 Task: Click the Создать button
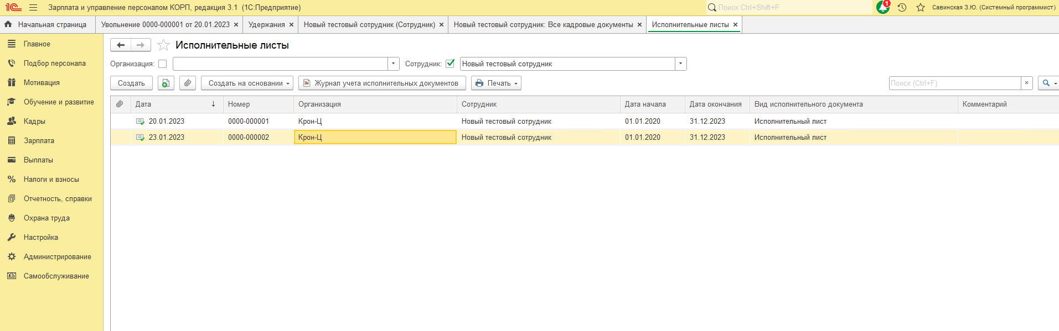pyautogui.click(x=131, y=83)
